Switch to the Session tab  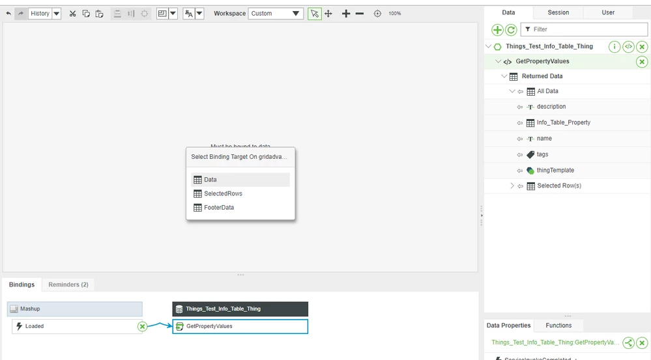(x=558, y=12)
